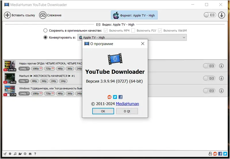Click the О Qt button
Screen dimensions: 230x159
coord(127,111)
